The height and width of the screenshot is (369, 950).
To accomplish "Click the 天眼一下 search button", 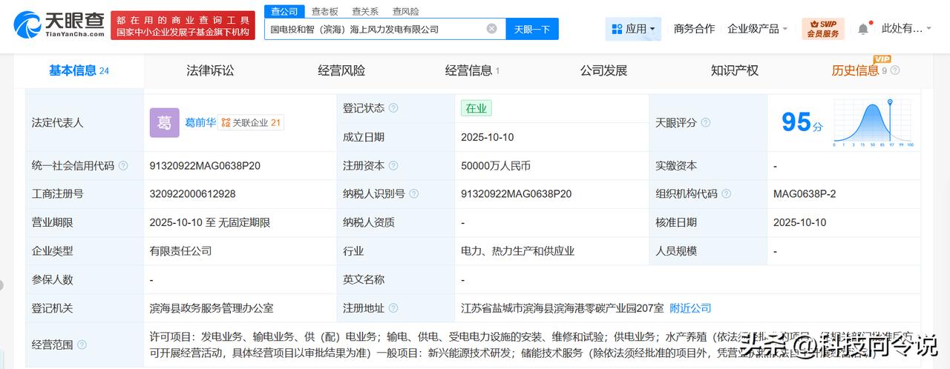I will [x=532, y=29].
